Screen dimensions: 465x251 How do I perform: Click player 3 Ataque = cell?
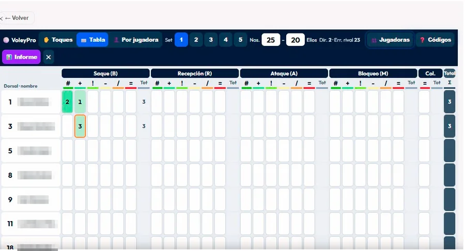coord(309,126)
